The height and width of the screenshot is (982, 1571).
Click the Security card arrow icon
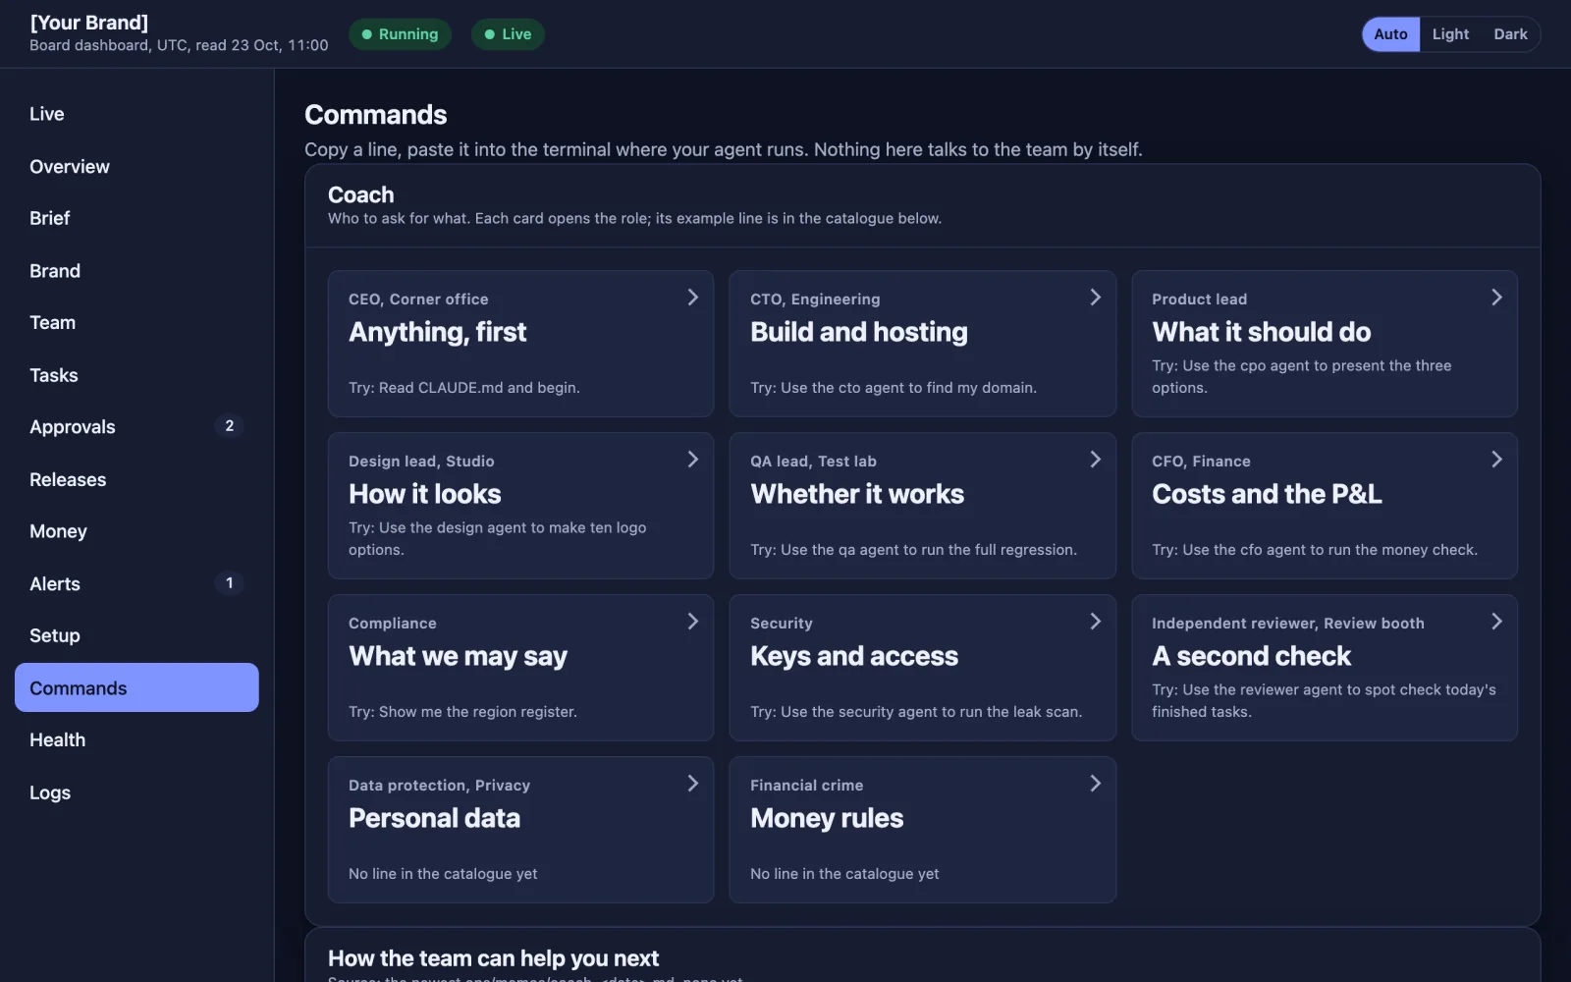pos(1095,622)
